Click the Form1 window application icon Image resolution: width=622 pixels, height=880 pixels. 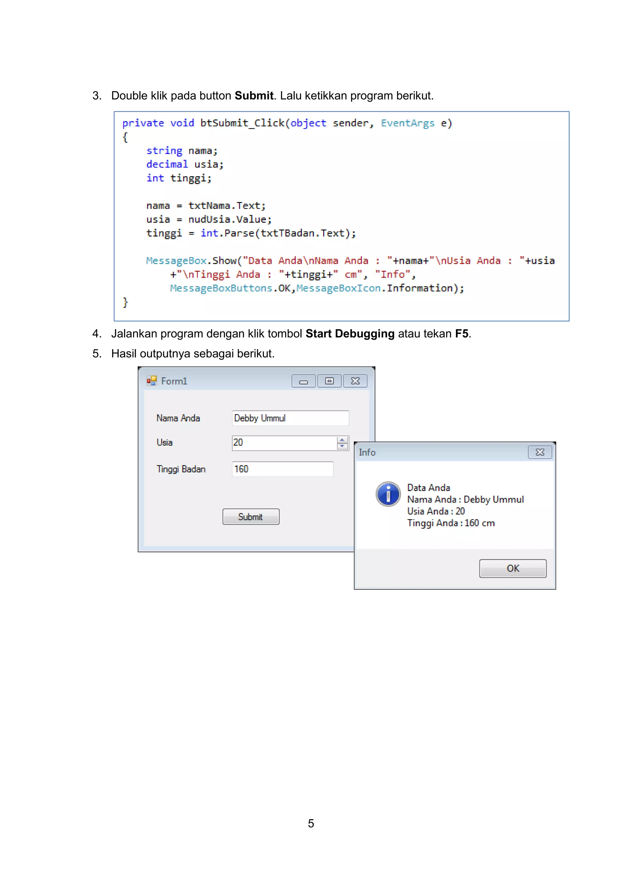click(152, 380)
